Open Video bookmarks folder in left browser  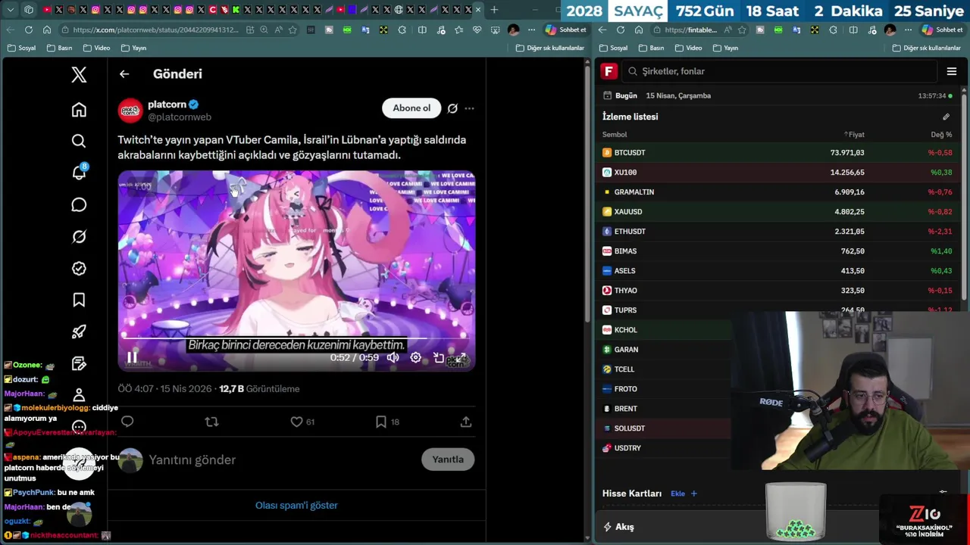point(96,48)
